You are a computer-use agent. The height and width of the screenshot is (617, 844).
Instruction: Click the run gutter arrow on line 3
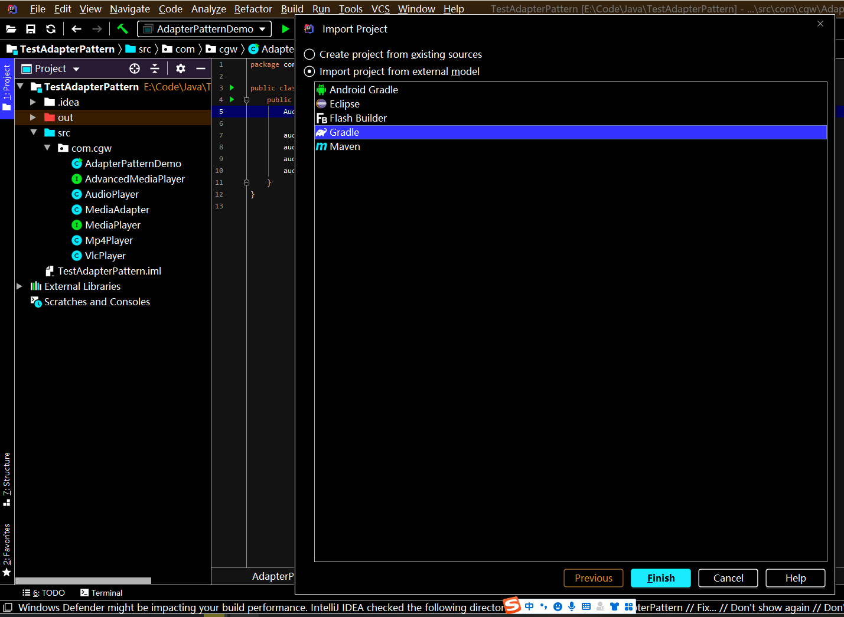[x=232, y=87]
